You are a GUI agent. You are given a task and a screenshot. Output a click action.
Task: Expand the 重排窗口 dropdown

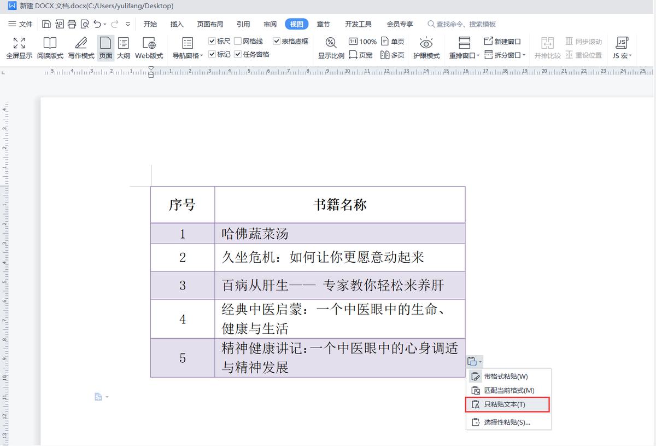pos(464,48)
